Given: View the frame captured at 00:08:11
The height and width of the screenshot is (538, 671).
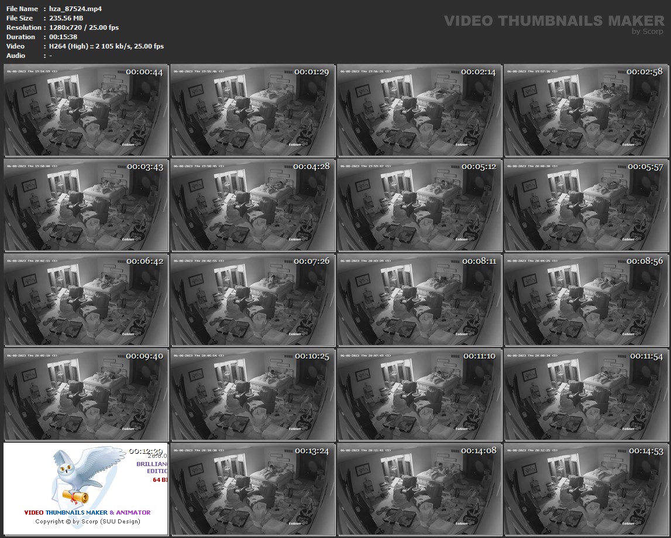Looking at the screenshot, I should (419, 300).
